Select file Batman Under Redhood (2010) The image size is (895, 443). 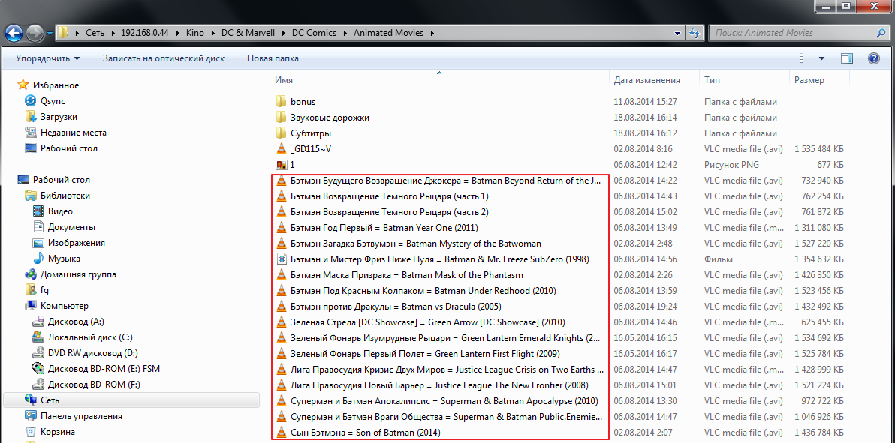[x=423, y=291]
